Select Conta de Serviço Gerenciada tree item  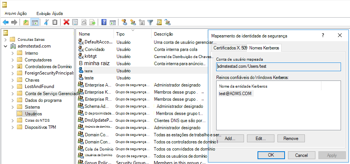(53, 94)
